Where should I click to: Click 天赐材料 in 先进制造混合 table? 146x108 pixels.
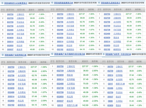click(x=117, y=18)
